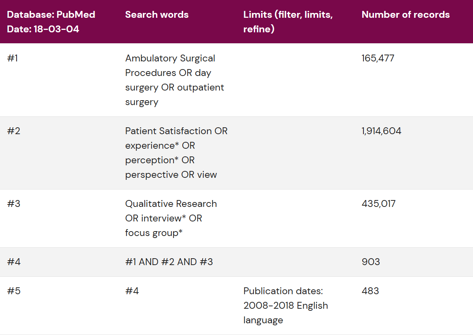Click the #1 row label
The image size is (473, 335).
13,58
